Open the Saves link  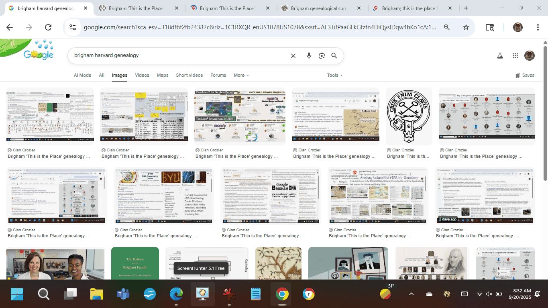click(525, 75)
